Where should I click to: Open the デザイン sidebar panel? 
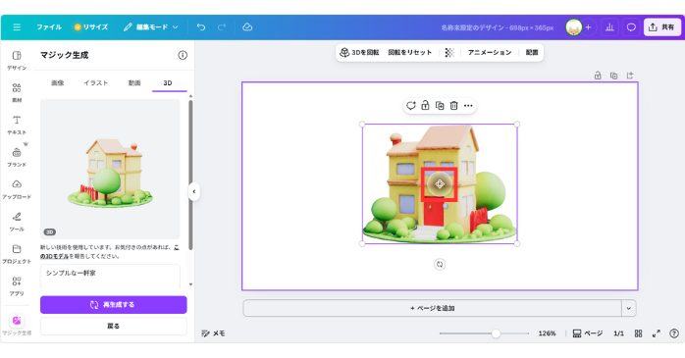click(x=17, y=60)
